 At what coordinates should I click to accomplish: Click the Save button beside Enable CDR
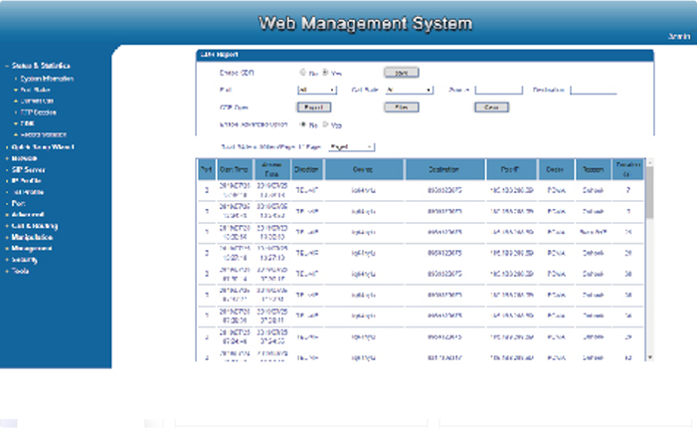402,73
